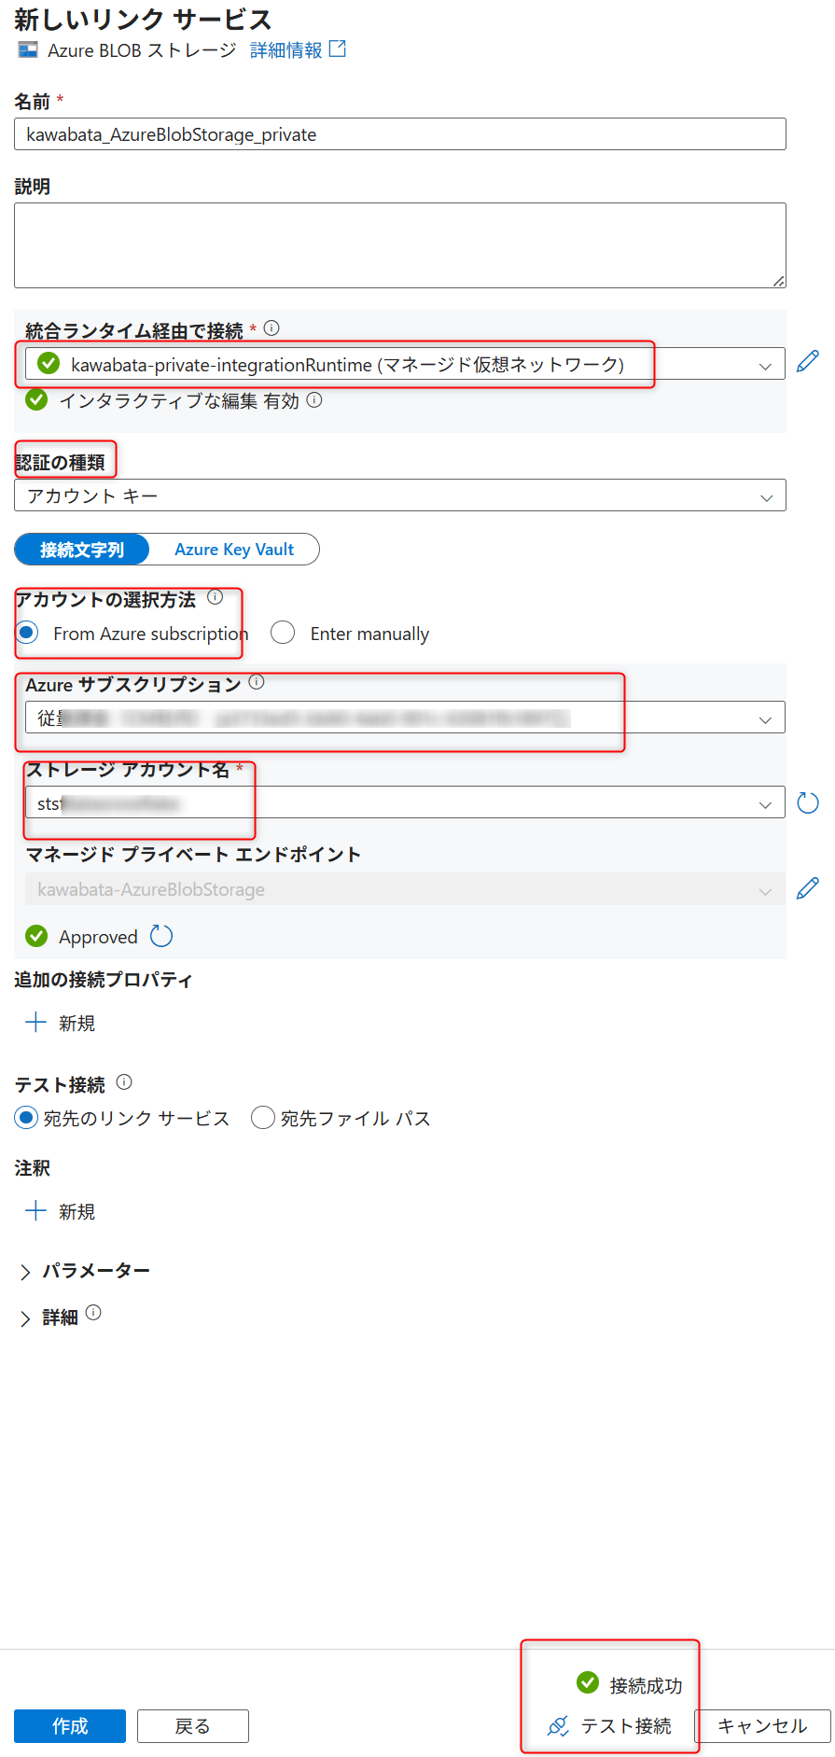Click the 説明 text area
The width and height of the screenshot is (835, 1757).
400,245
